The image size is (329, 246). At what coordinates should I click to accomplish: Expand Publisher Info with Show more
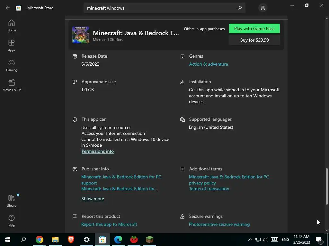point(93,199)
